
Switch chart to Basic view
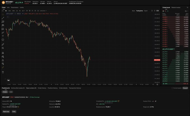(133, 11)
